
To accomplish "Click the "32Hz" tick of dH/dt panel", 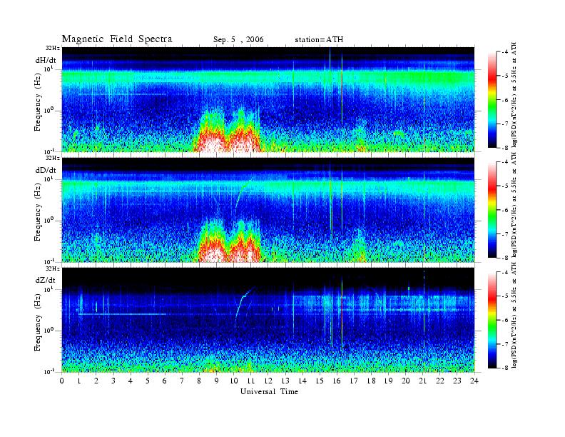I will tap(52, 48).
